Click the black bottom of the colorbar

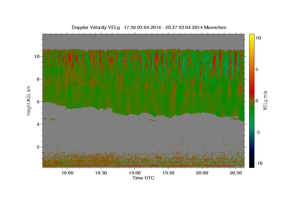pos(252,165)
